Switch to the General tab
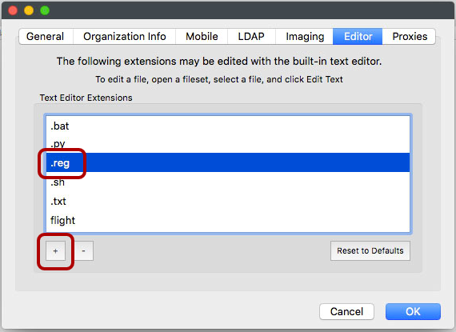 (46, 36)
